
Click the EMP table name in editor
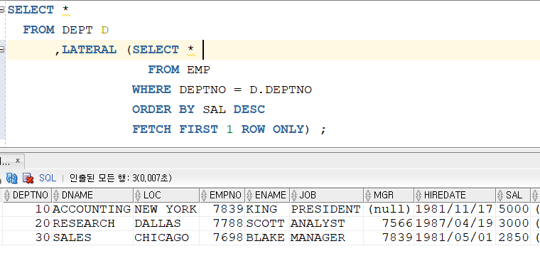[x=198, y=70]
